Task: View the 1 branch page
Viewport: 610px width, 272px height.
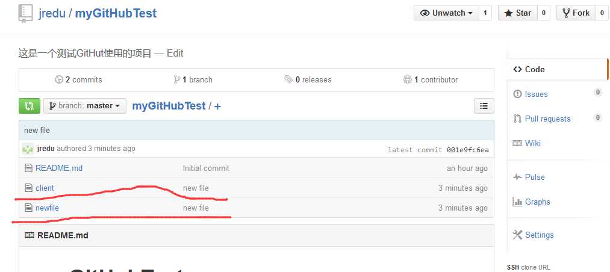Action: (x=193, y=79)
